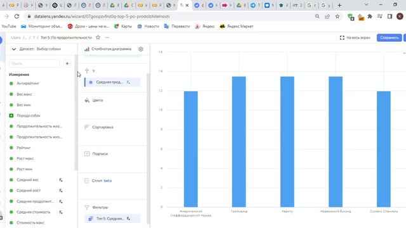
Task: Select 'Рост мин' field
Action: coord(25,169)
